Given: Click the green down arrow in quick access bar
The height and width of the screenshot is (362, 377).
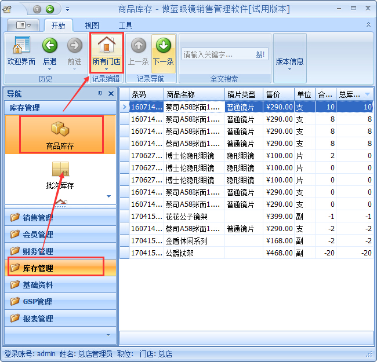Looking at the screenshot, I should pyautogui.click(x=50, y=9).
